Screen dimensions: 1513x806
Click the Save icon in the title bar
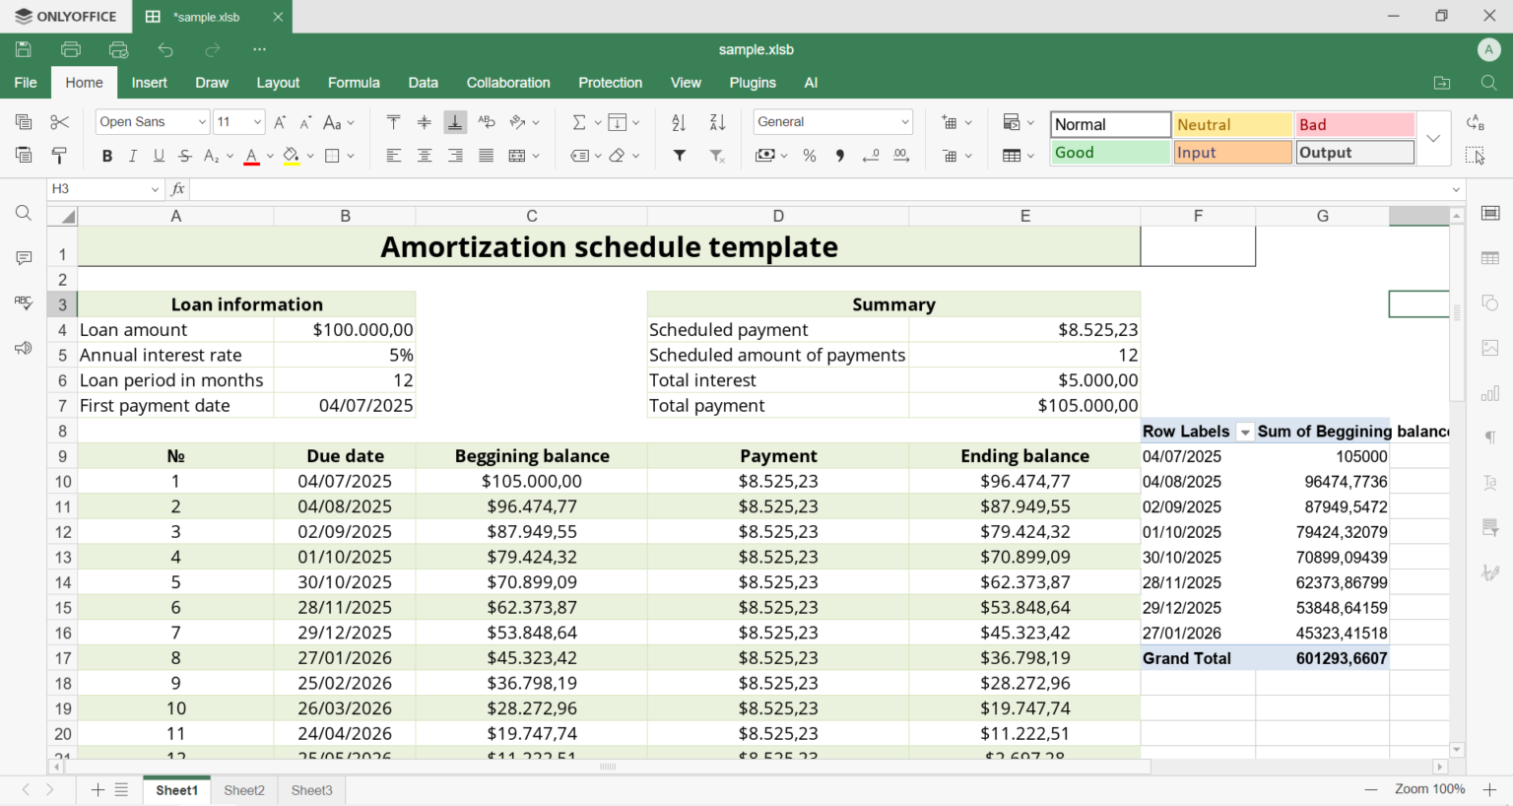pyautogui.click(x=24, y=49)
